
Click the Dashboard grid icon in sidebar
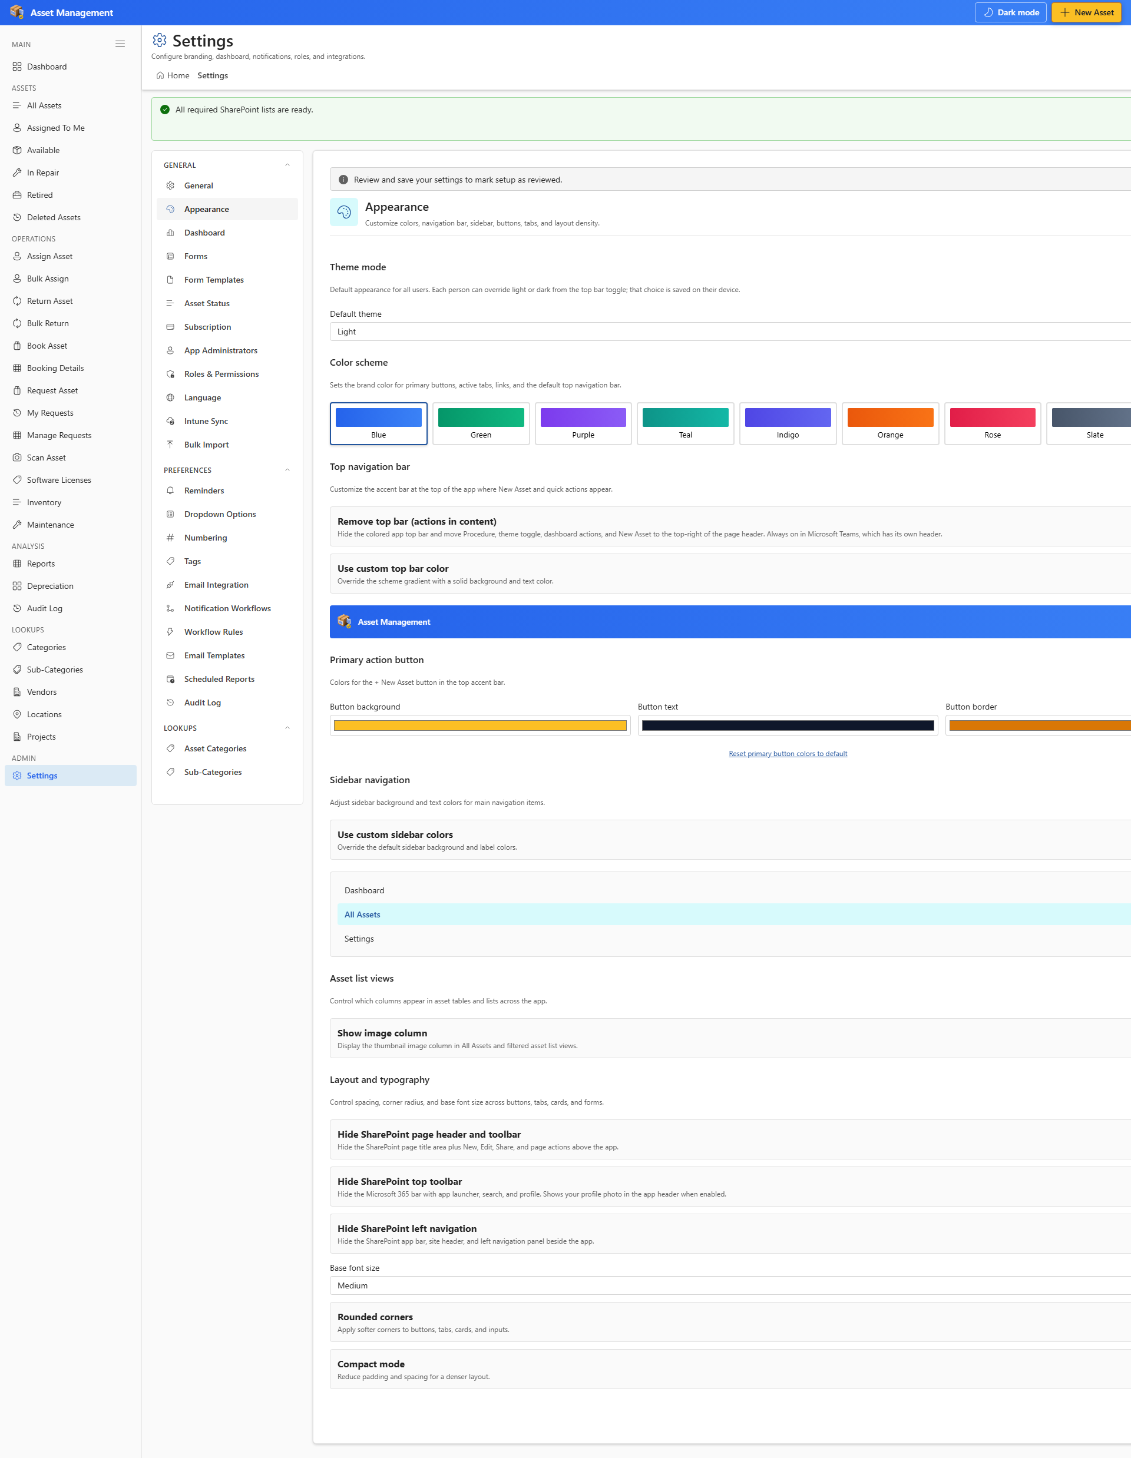17,67
